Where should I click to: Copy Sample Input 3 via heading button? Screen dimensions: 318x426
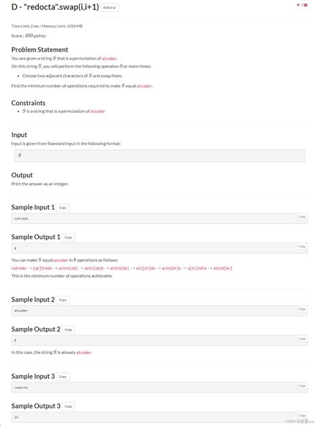point(62,376)
